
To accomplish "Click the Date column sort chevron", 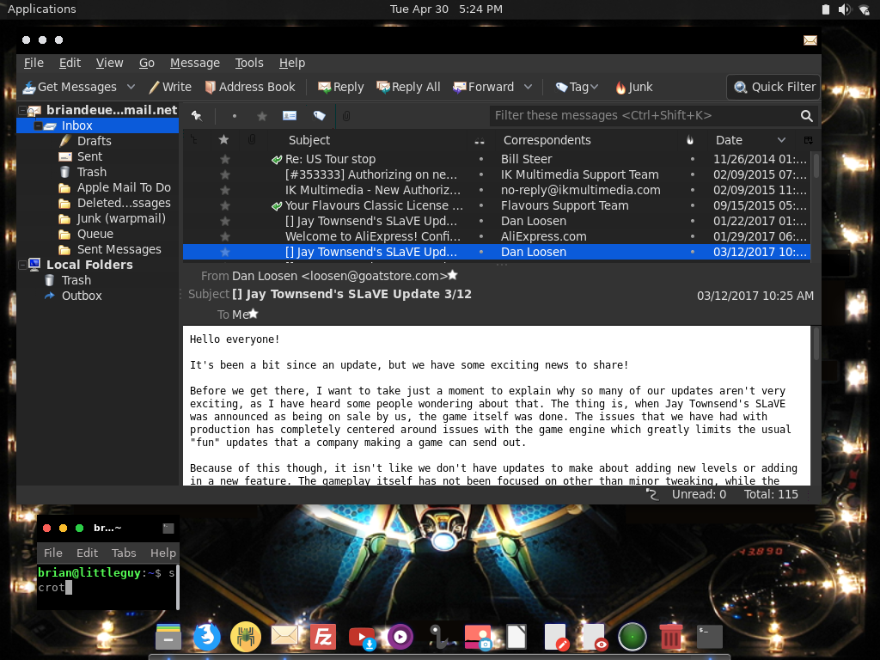I will (781, 140).
